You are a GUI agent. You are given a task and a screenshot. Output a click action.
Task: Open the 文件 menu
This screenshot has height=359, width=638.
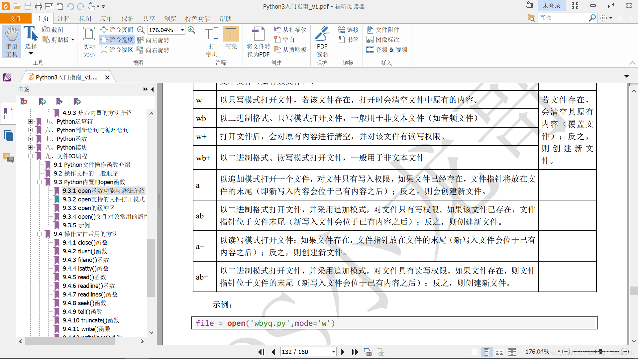[16, 19]
